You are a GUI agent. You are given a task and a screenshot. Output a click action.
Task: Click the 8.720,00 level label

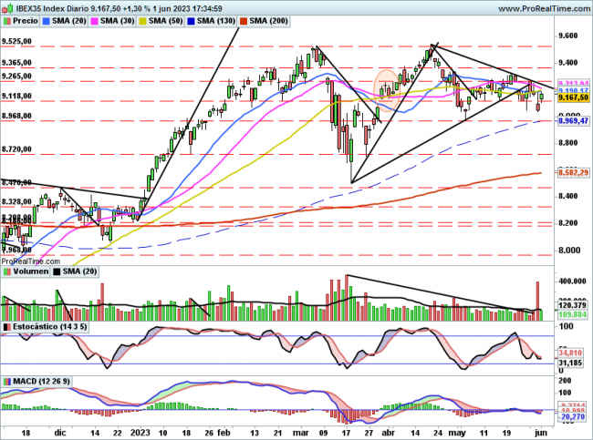tap(16, 149)
